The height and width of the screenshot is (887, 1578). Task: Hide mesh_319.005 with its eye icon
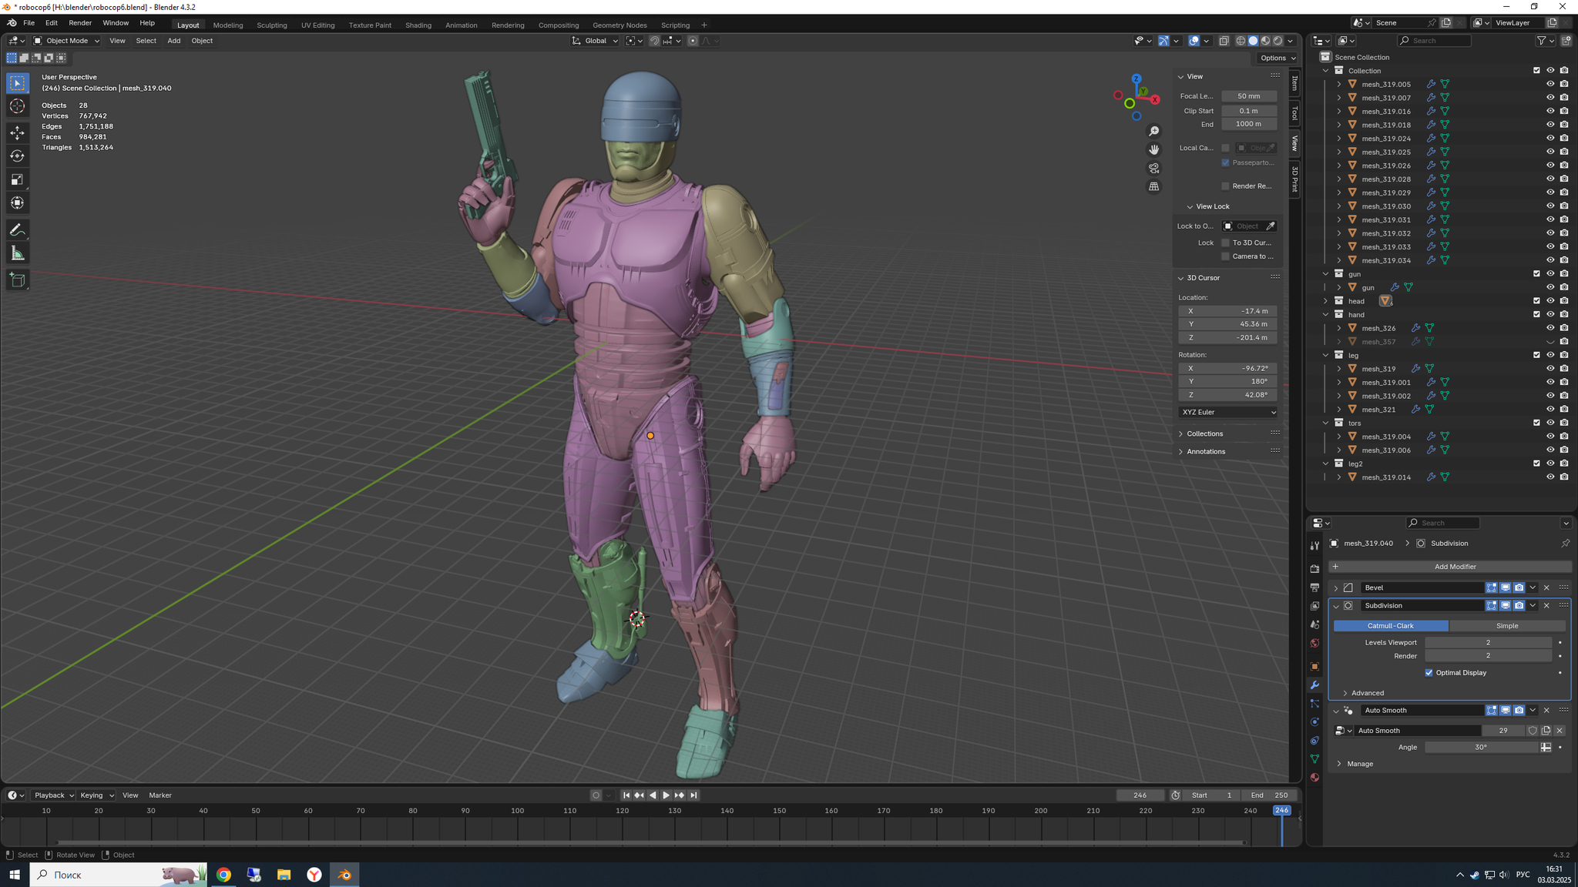point(1550,84)
